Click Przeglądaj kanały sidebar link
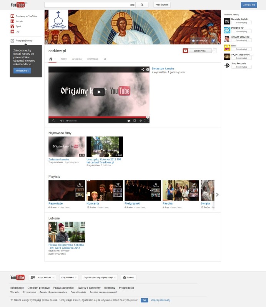Image resolution: width=266 pixels, height=307 pixels. tap(24, 41)
